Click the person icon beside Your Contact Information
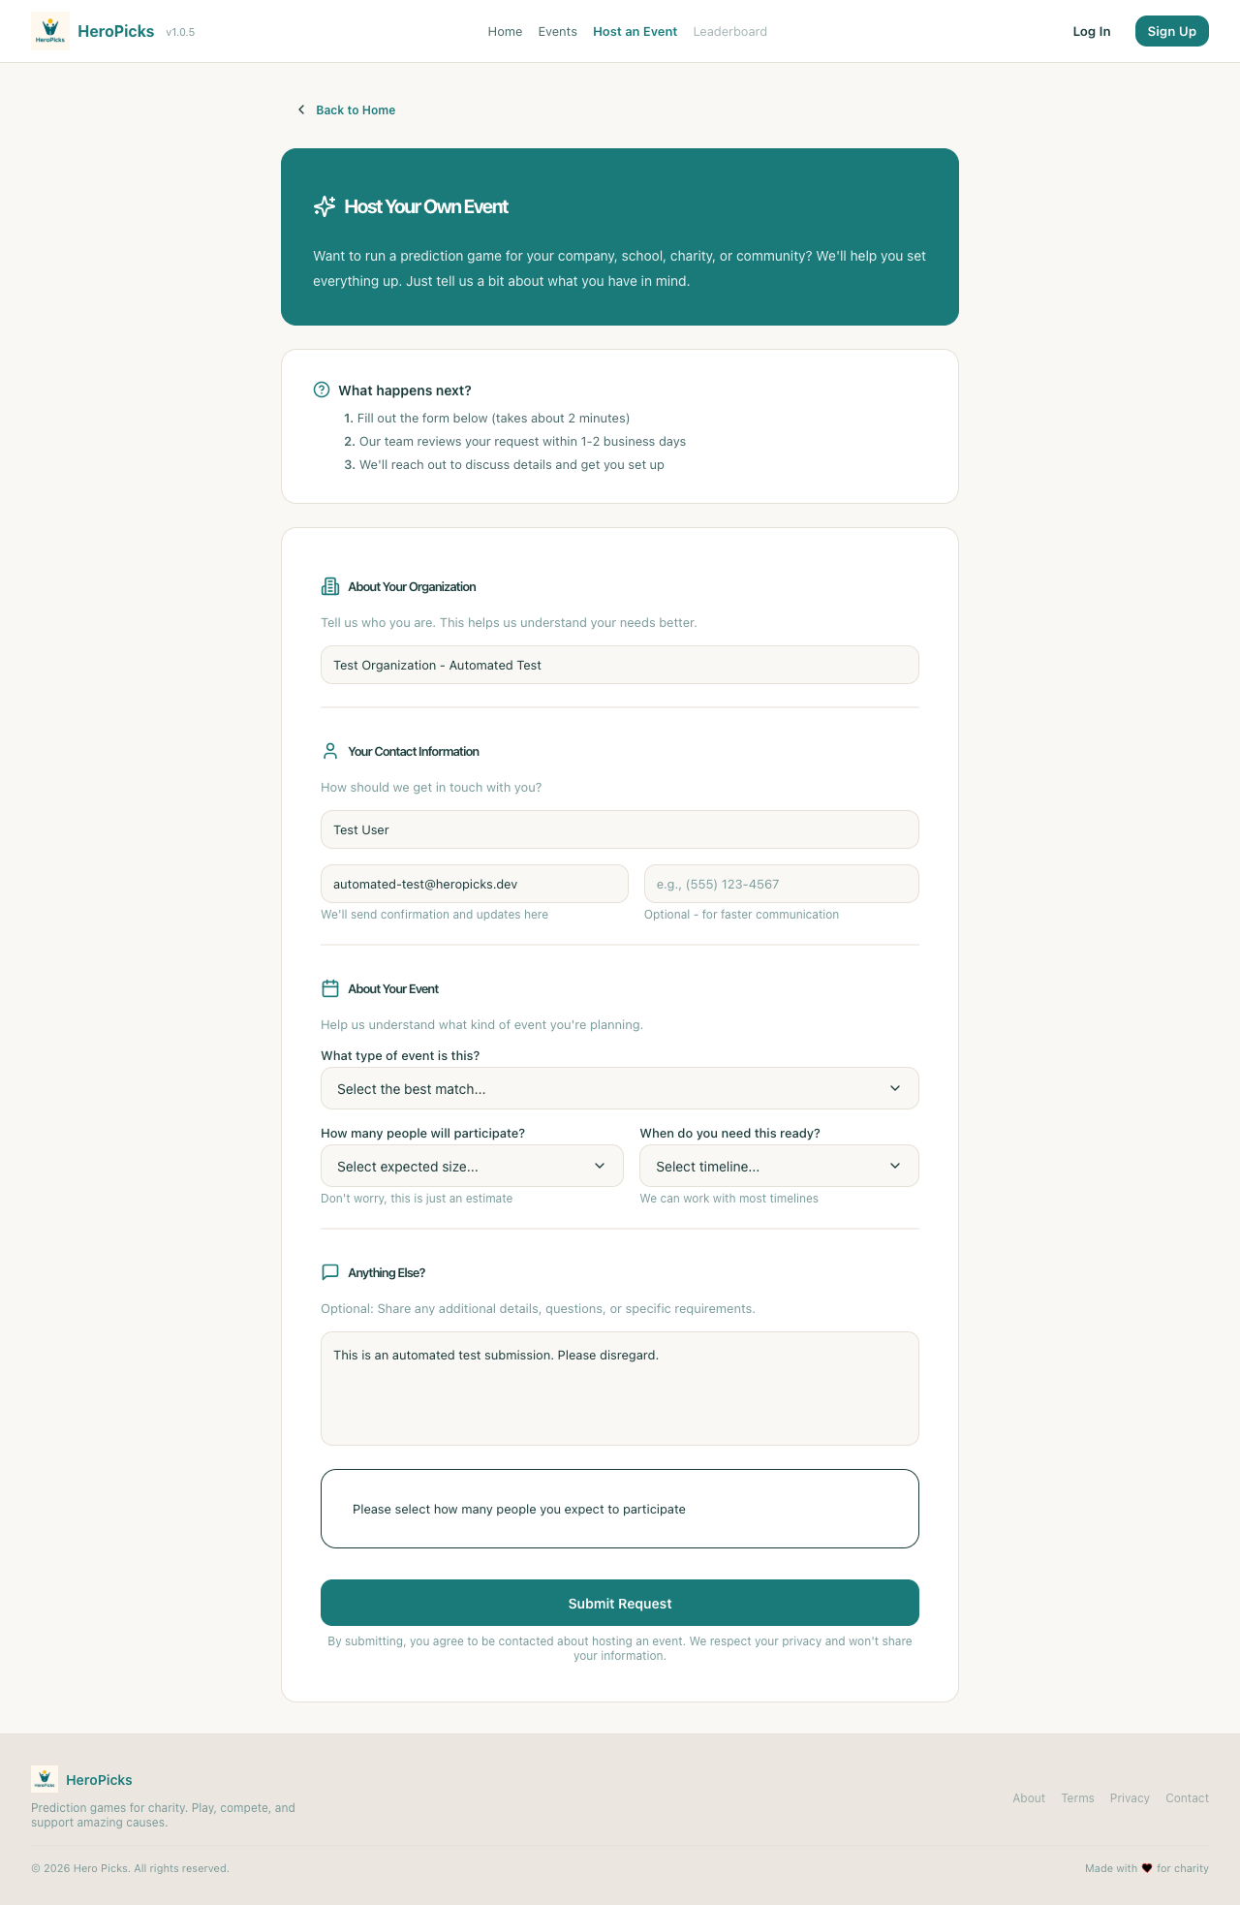Viewport: 1240px width, 1905px height. pyautogui.click(x=330, y=751)
